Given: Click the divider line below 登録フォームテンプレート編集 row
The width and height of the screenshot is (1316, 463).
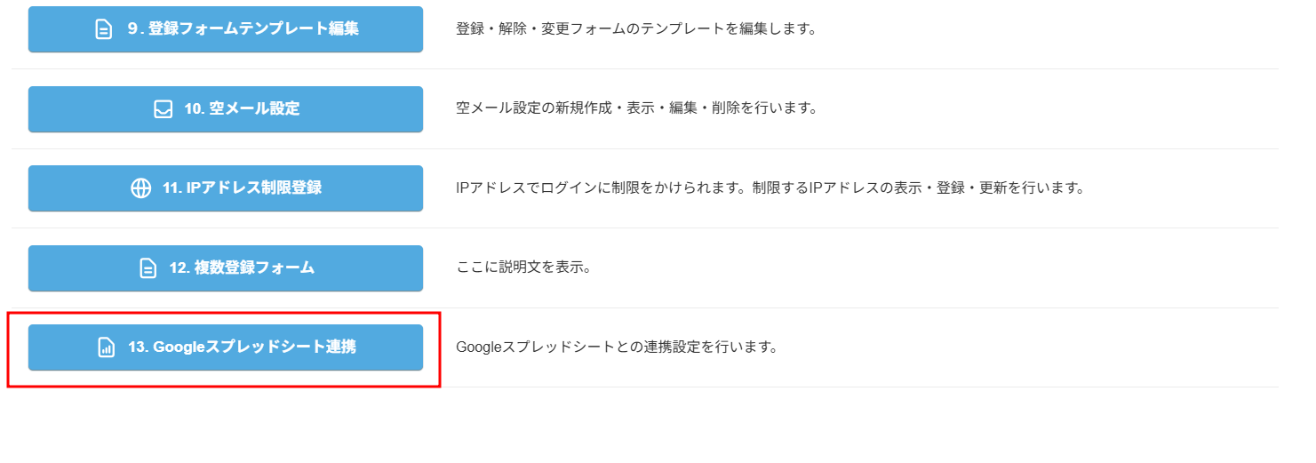Looking at the screenshot, I should click(x=645, y=68).
